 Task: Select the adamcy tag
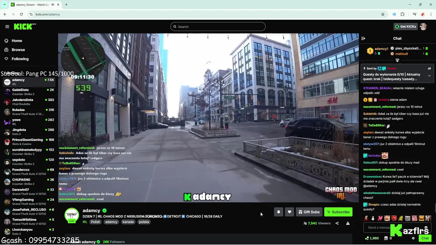click(111, 222)
